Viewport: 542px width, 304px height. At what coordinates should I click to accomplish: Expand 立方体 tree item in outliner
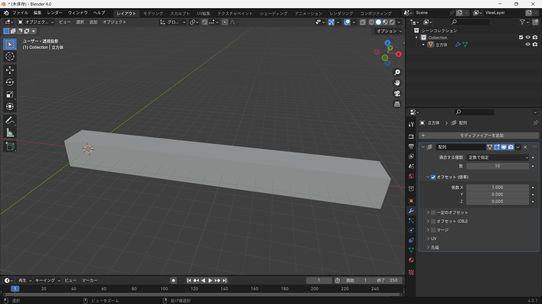pos(423,44)
